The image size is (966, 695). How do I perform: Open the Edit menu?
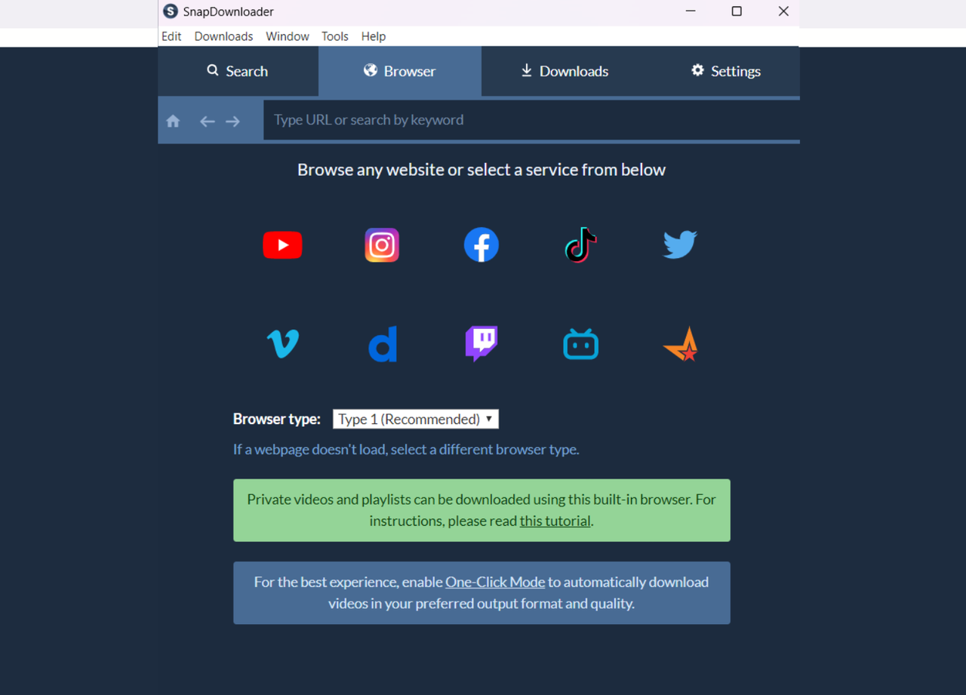pyautogui.click(x=171, y=36)
